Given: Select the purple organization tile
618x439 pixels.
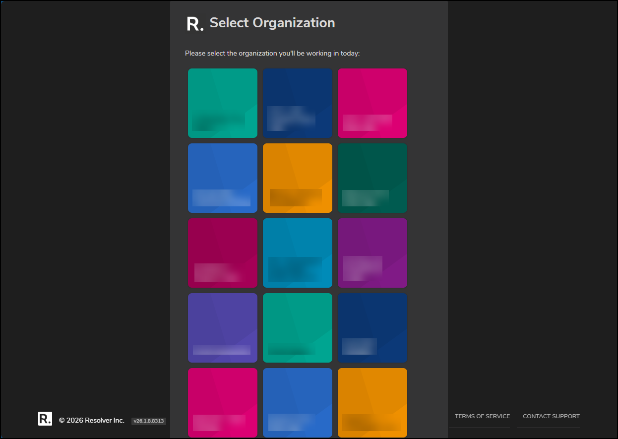Looking at the screenshot, I should click(x=372, y=253).
